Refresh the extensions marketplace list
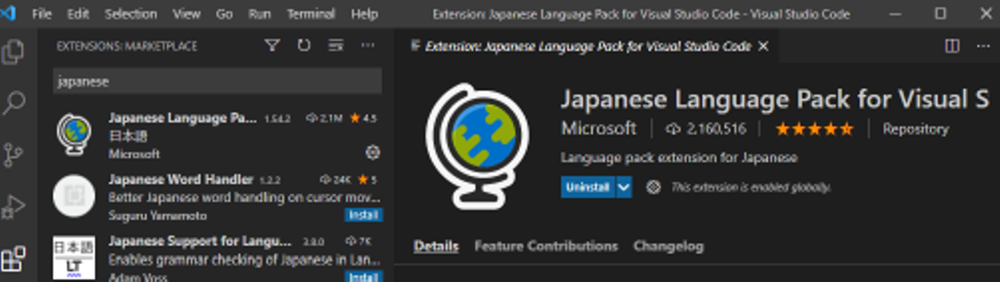The image size is (1000, 282). point(303,46)
